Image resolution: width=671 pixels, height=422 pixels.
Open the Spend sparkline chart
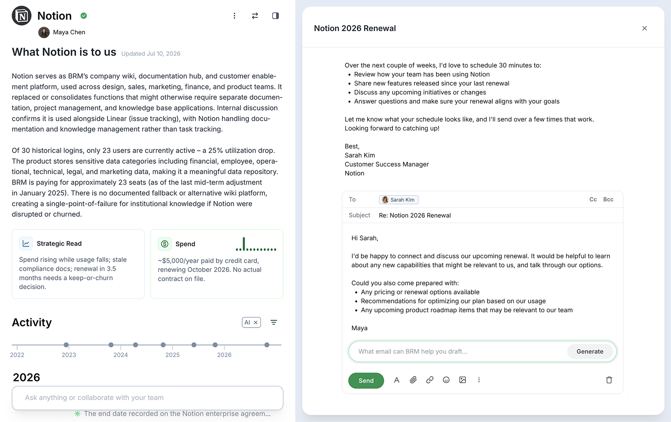[256, 244]
